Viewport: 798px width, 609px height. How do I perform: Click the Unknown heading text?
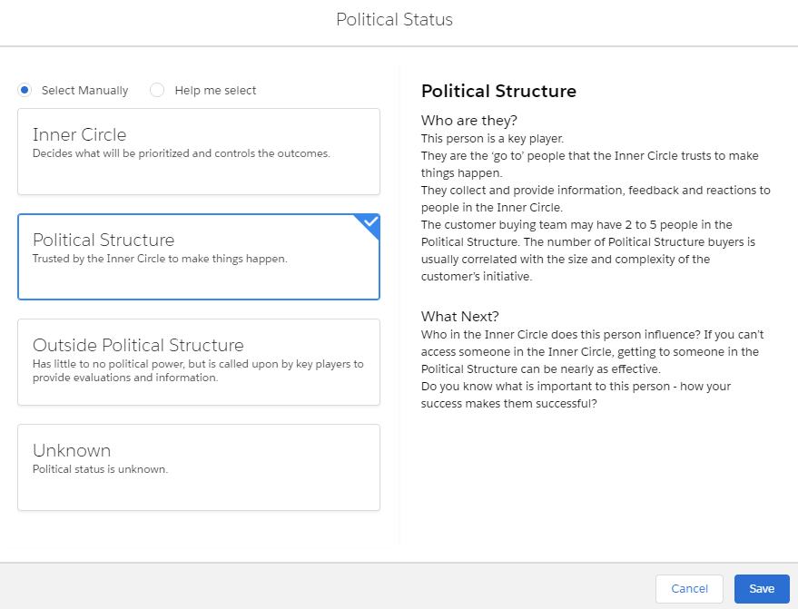[72, 450]
